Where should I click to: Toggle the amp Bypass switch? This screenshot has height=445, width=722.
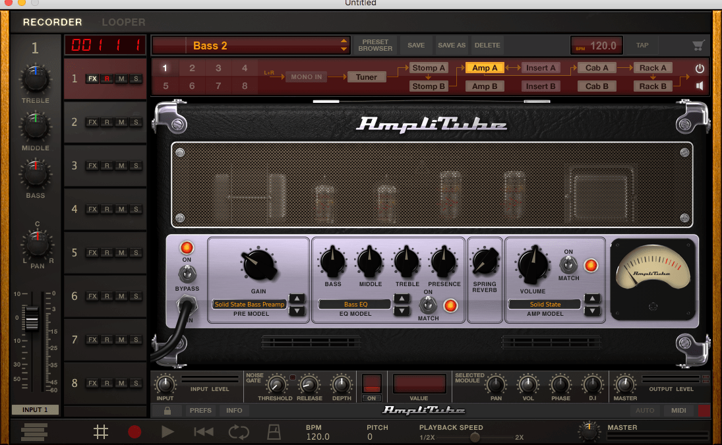[187, 275]
